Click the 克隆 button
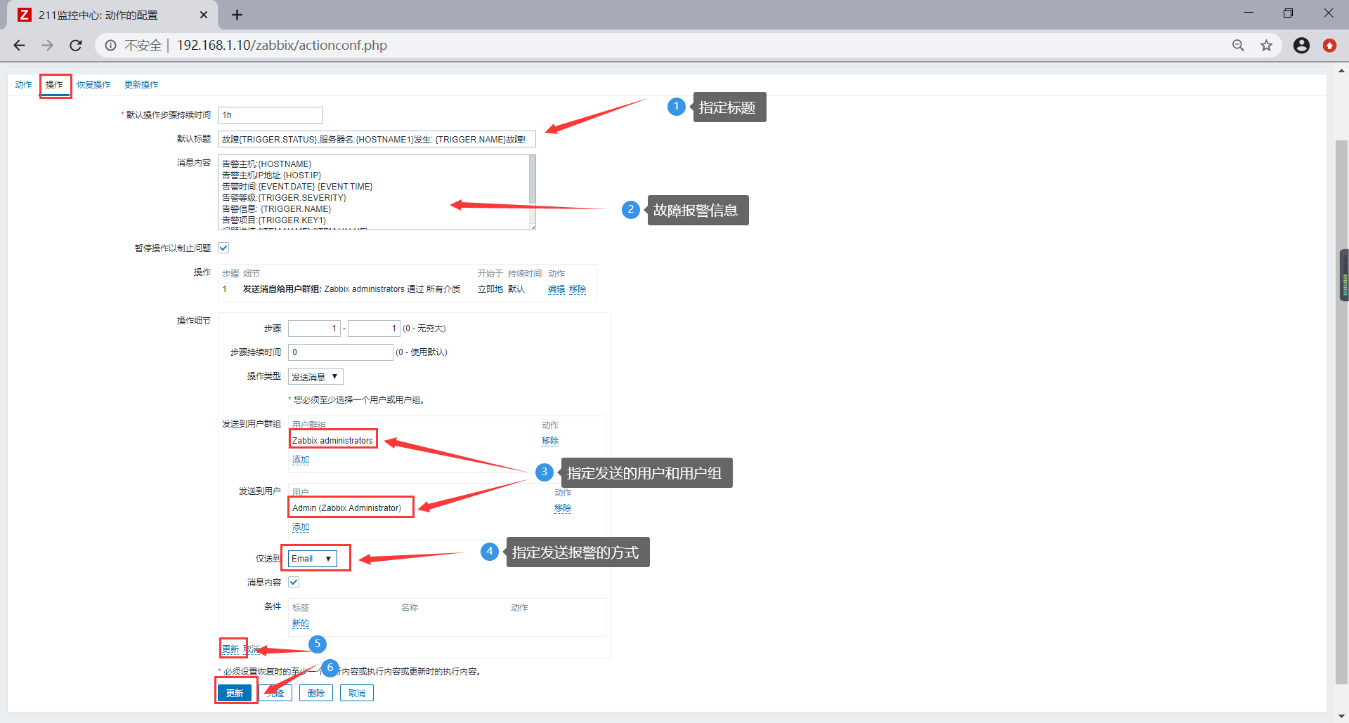Screen dimensions: 1349x723 [x=275, y=694]
